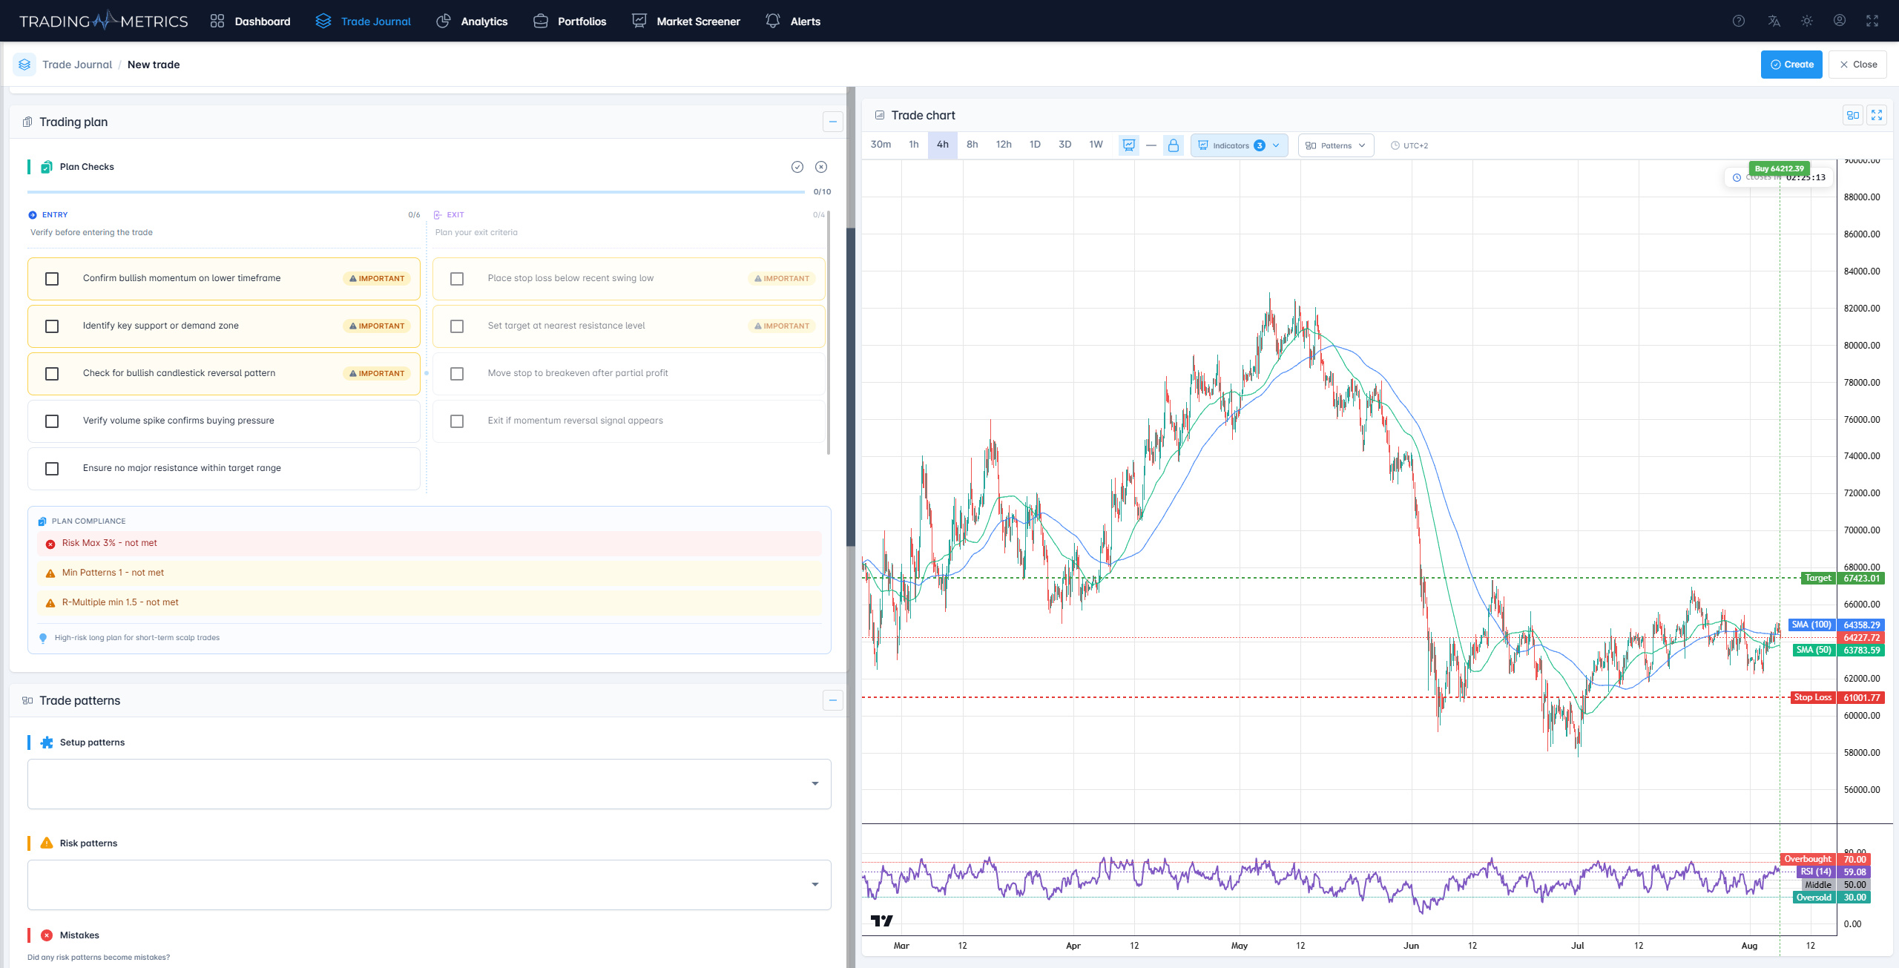The image size is (1899, 968).
Task: Collapse the Trading plan section
Action: [833, 122]
